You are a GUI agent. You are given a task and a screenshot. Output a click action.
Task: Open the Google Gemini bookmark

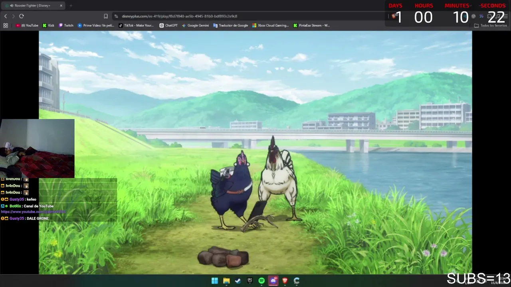tap(195, 26)
